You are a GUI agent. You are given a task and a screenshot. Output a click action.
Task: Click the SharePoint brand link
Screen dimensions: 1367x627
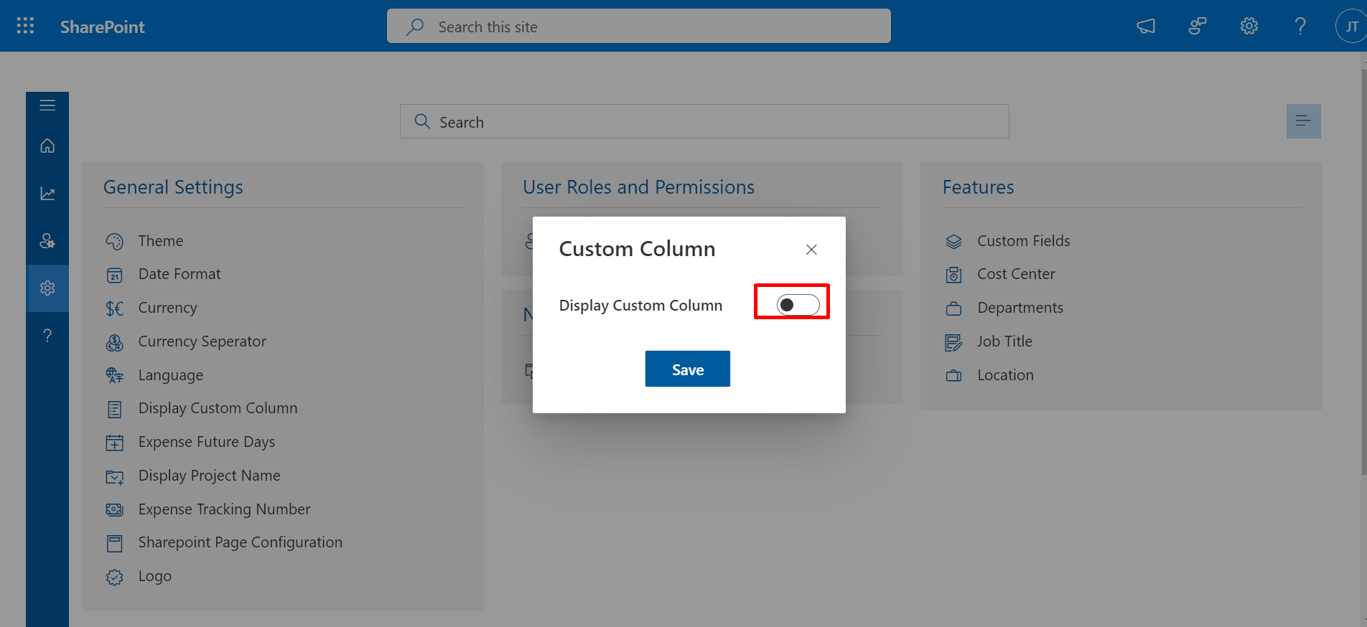pos(103,27)
